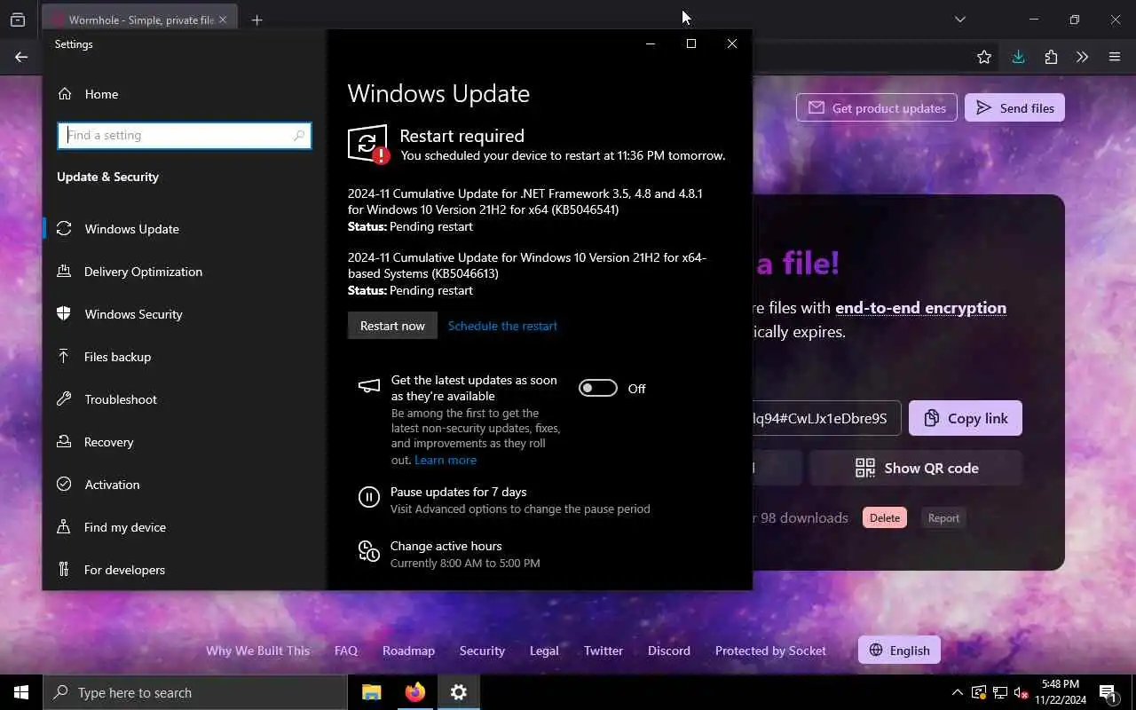Open Why We Built This link
The image size is (1136, 710).
point(257,651)
